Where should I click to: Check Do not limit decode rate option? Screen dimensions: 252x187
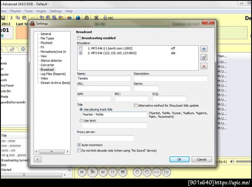(x=79, y=150)
